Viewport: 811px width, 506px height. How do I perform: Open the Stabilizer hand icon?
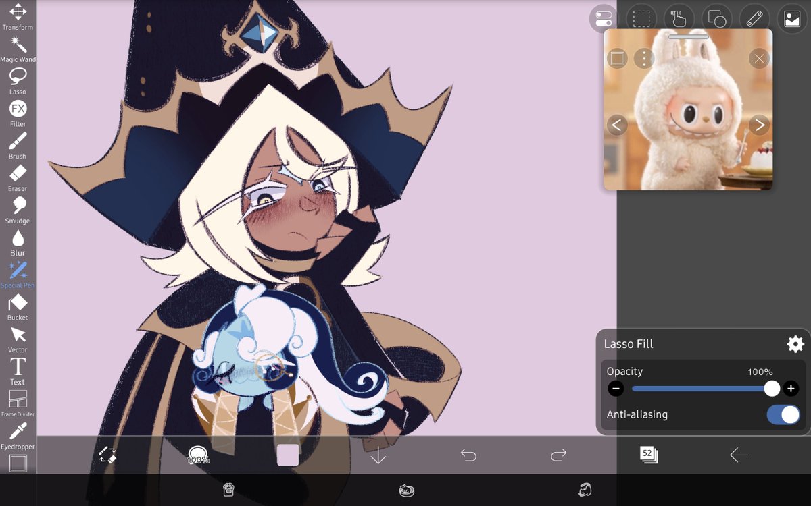[x=679, y=18]
